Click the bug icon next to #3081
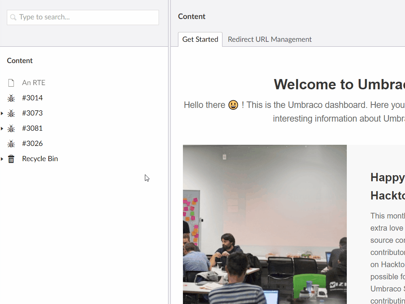The width and height of the screenshot is (405, 304). click(12, 128)
